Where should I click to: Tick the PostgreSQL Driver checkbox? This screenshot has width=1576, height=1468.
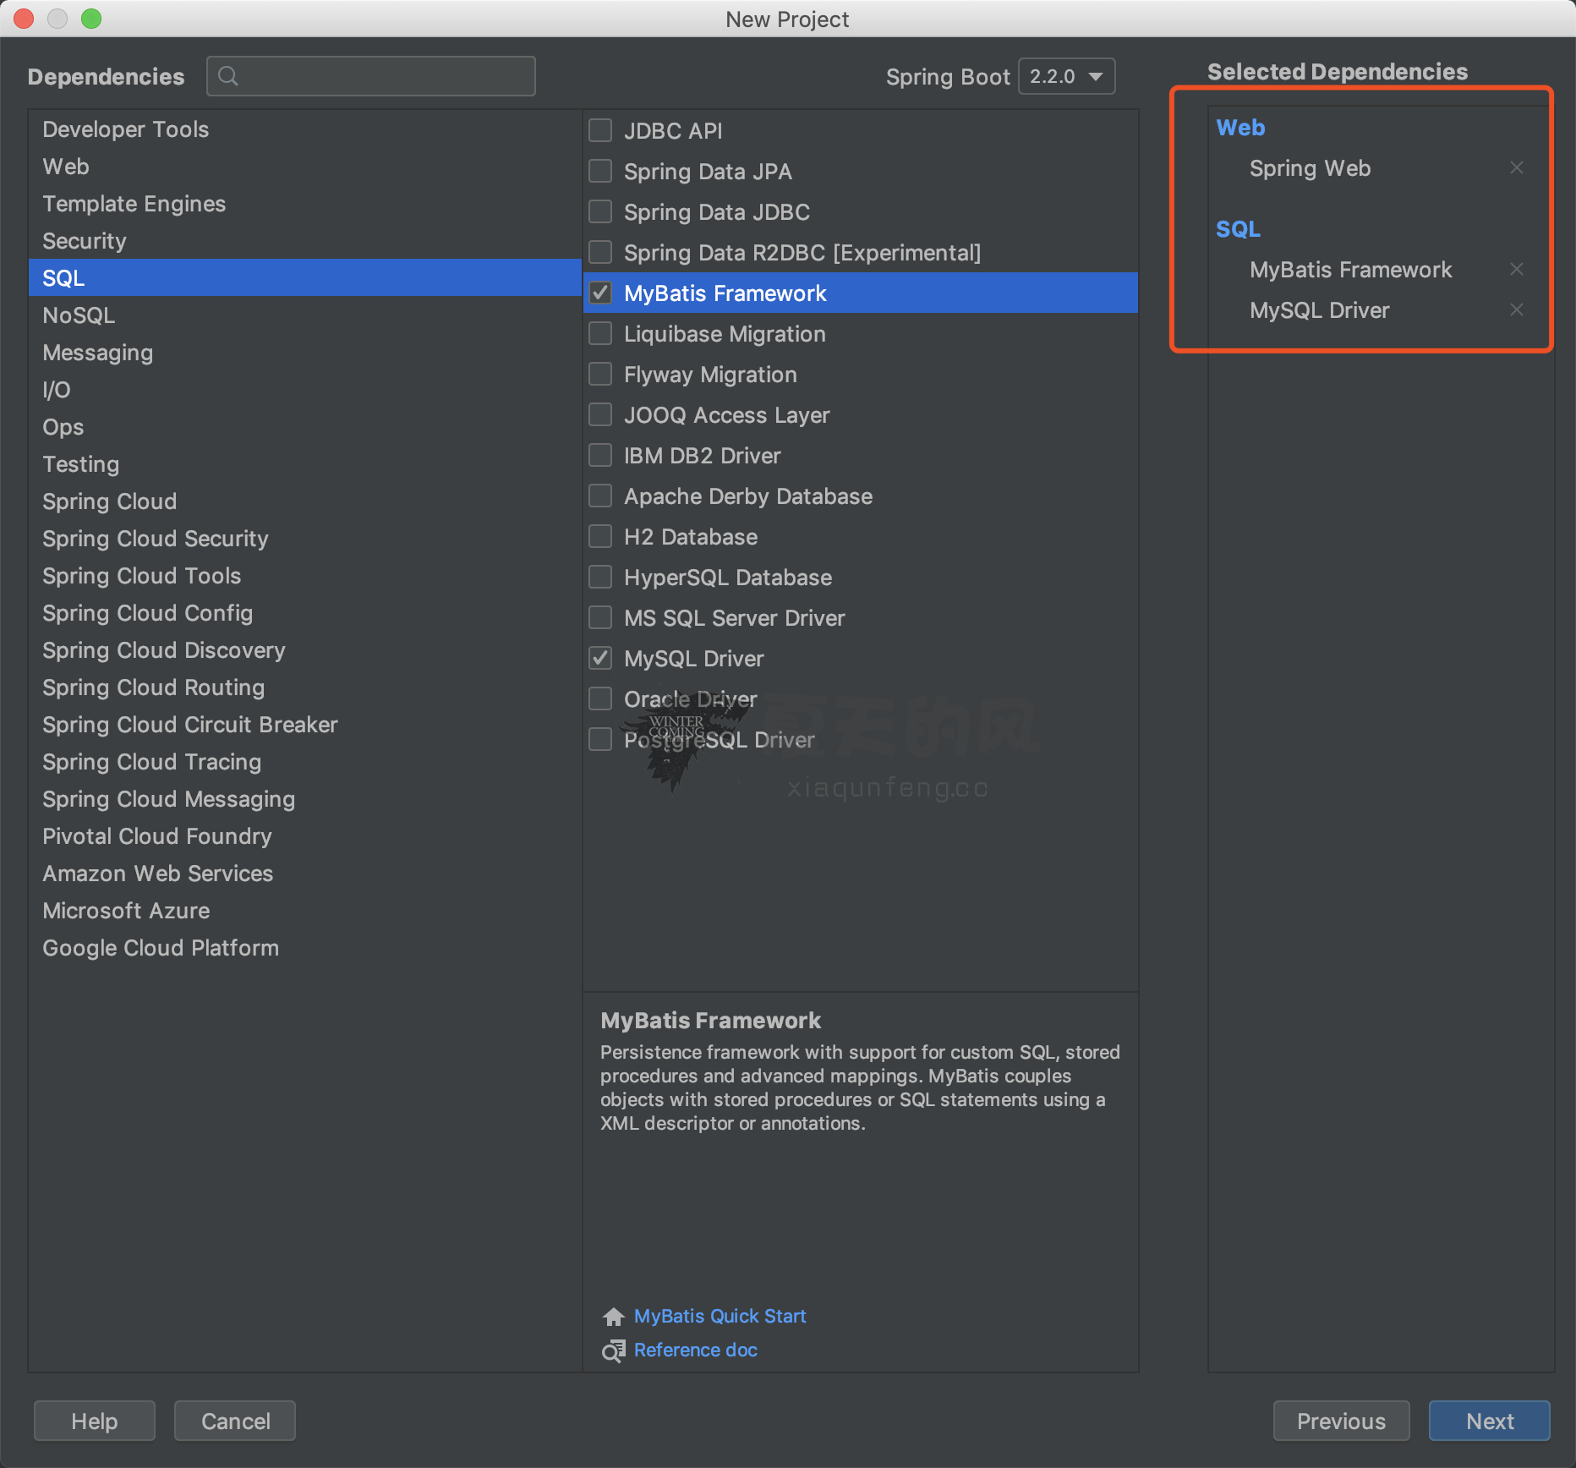tap(600, 739)
